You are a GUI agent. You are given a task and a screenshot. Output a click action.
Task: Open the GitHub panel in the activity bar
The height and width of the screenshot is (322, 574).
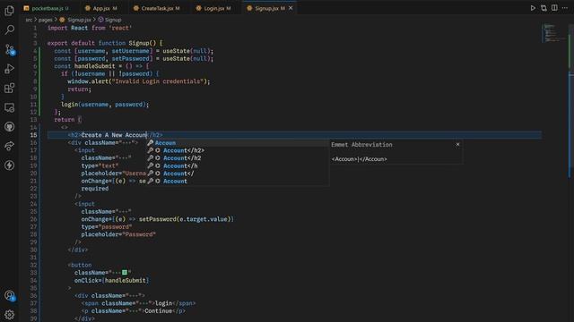(x=10, y=127)
